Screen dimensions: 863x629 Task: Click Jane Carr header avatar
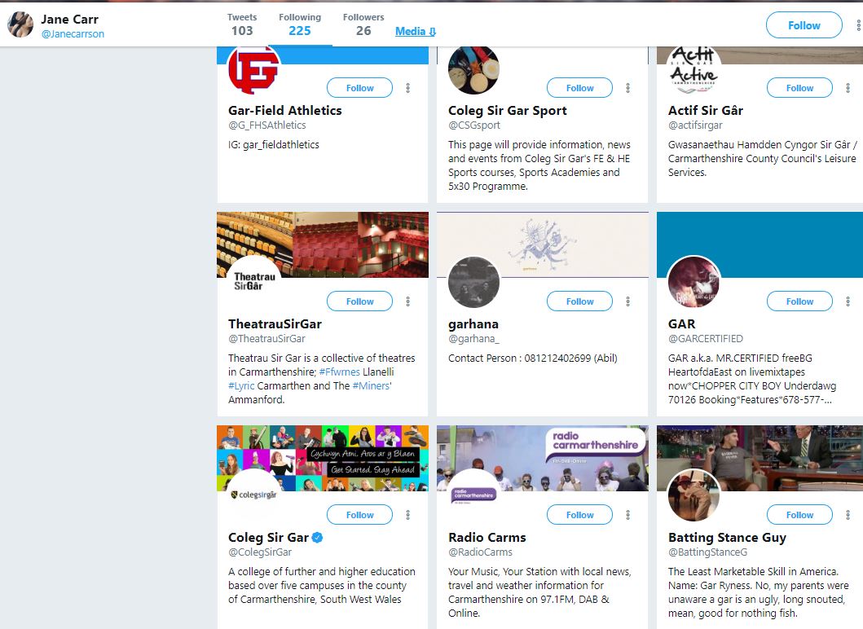tap(20, 24)
